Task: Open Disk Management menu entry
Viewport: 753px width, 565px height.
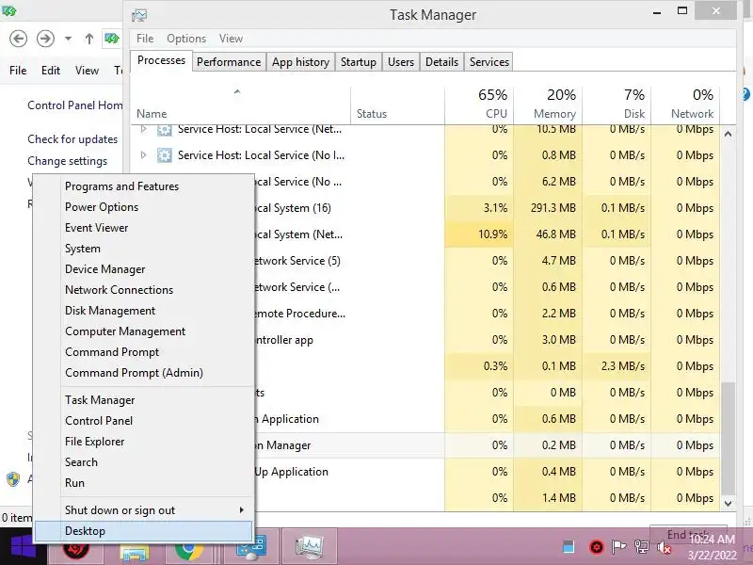Action: click(x=110, y=311)
